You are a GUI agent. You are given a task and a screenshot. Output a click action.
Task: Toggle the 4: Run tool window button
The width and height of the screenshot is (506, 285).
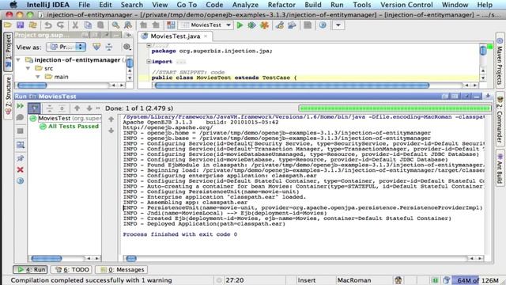[x=30, y=269]
